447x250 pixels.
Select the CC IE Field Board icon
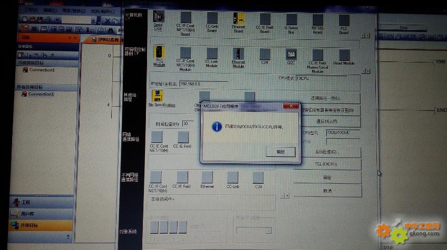(x=265, y=19)
